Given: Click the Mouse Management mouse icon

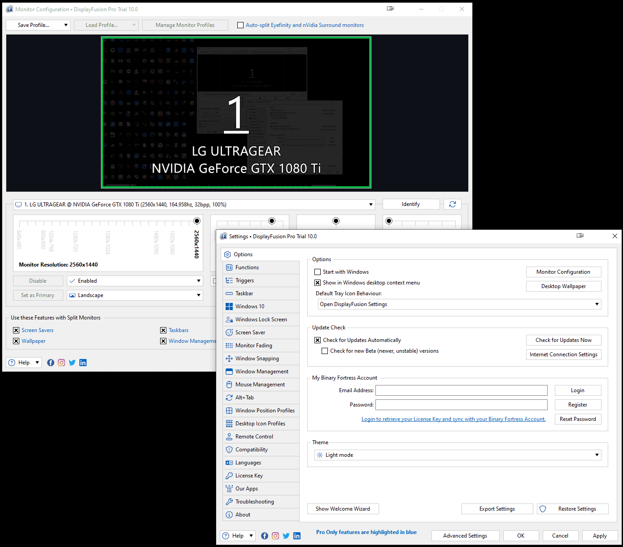Looking at the screenshot, I should [229, 385].
